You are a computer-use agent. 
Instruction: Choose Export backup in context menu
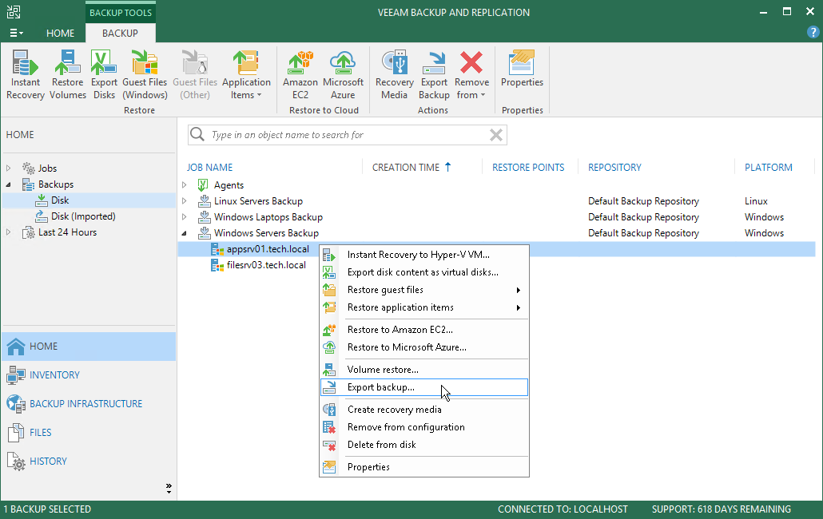tap(424, 387)
